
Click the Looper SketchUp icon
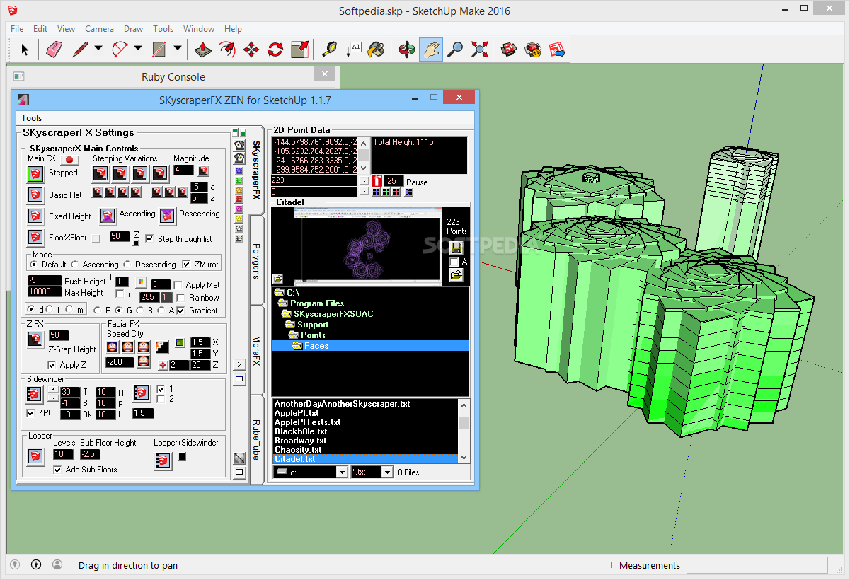[35, 457]
